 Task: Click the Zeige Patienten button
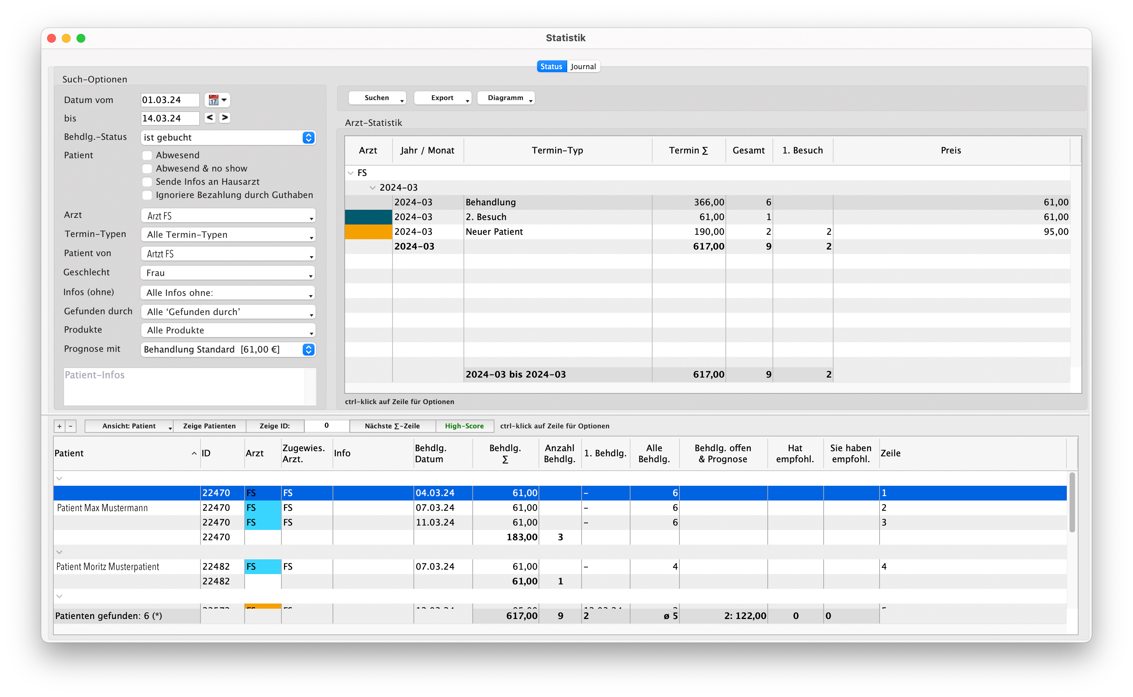coord(209,426)
